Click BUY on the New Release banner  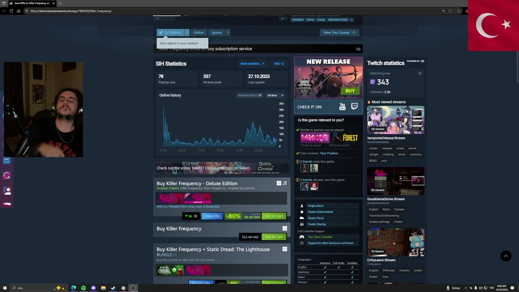(x=350, y=91)
